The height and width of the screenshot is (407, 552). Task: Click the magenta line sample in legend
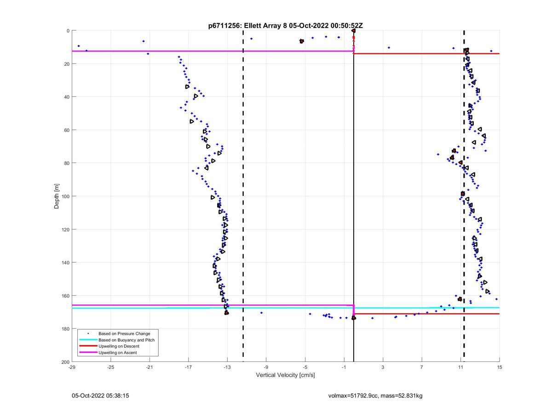(88, 353)
